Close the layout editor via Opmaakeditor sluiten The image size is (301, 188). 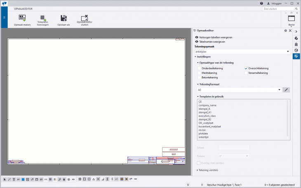coord(84,18)
